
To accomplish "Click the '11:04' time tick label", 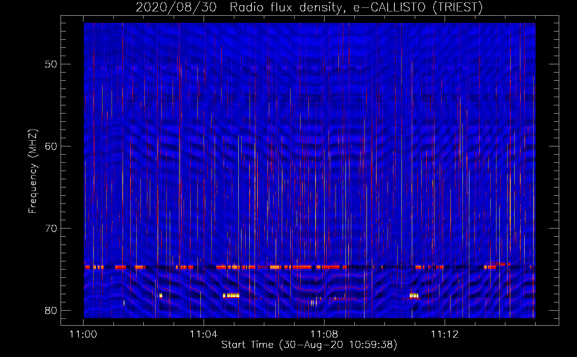I will (x=204, y=335).
